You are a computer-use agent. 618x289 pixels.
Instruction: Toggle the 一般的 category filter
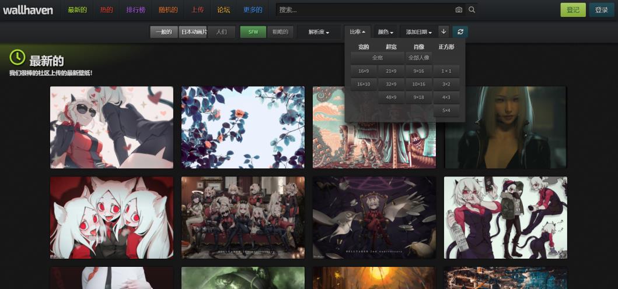164,32
